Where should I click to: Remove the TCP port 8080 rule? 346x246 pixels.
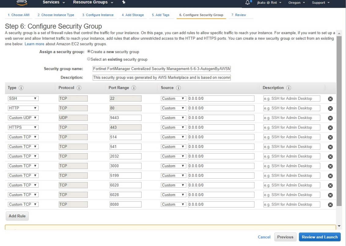tap(330, 204)
